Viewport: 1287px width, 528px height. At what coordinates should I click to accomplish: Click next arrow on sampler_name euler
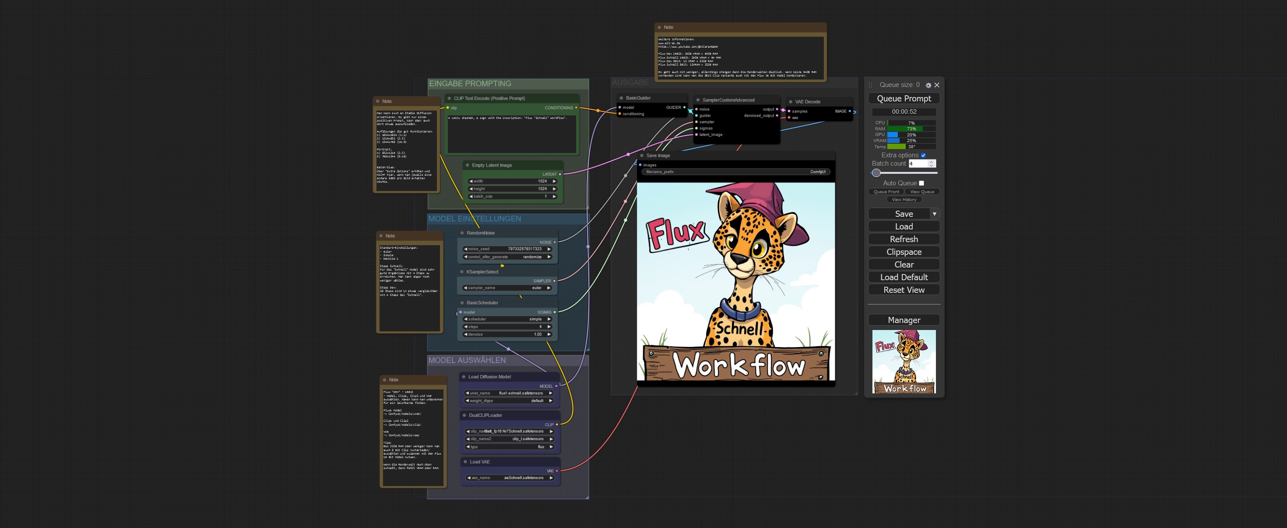click(x=549, y=288)
